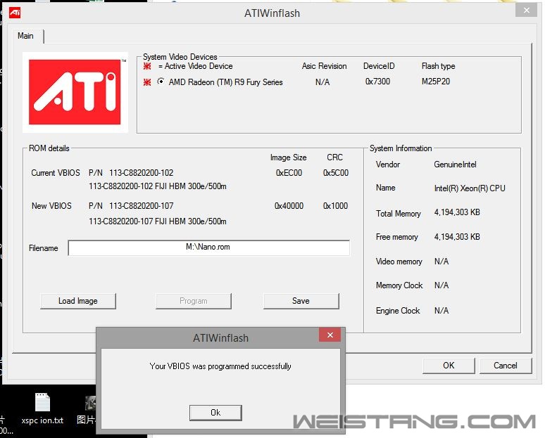Viewport: 545px width, 438px height.
Task: Click the Video memory N/A value
Action: pos(441,262)
